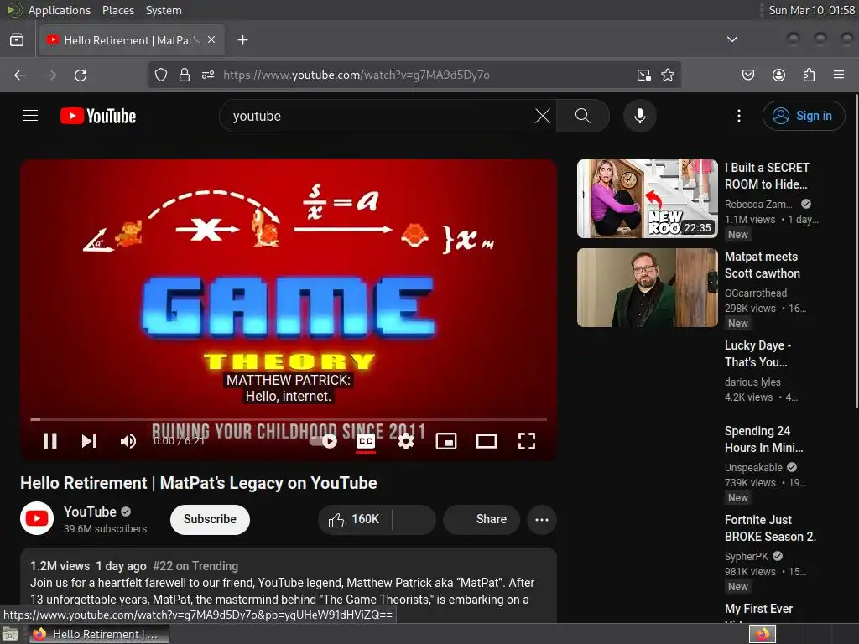
Task: Open site permissions icon in URL bar
Action: click(208, 75)
